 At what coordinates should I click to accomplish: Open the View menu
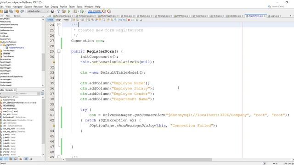pyautogui.click(x=8, y=6)
